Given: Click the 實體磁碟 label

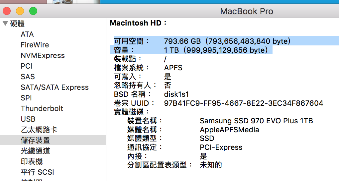Looking at the screenshot, I should pyautogui.click(x=132, y=112).
